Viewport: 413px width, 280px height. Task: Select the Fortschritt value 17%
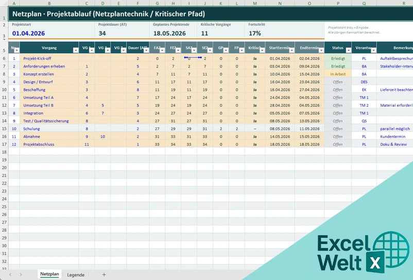click(284, 33)
